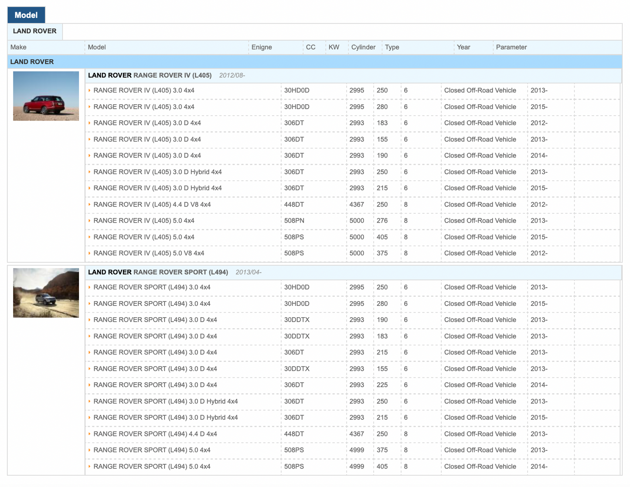
Task: Open the Range Rover Sport off-road photo
Action: pyautogui.click(x=46, y=293)
